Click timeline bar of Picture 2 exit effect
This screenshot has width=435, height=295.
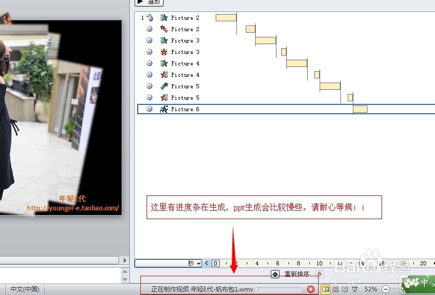[251, 29]
